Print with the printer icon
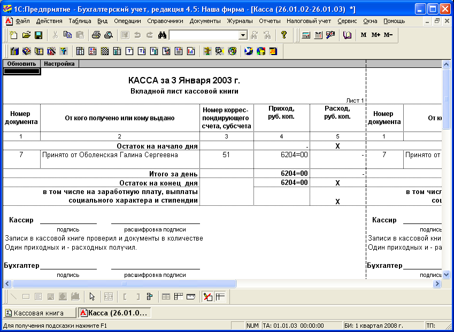This screenshot has width=454, height=332. [x=96, y=35]
